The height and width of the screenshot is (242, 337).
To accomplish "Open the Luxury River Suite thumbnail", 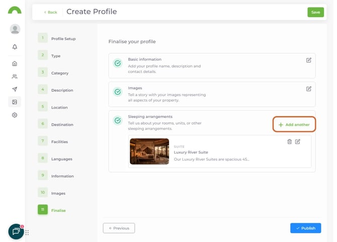I will coord(149,151).
